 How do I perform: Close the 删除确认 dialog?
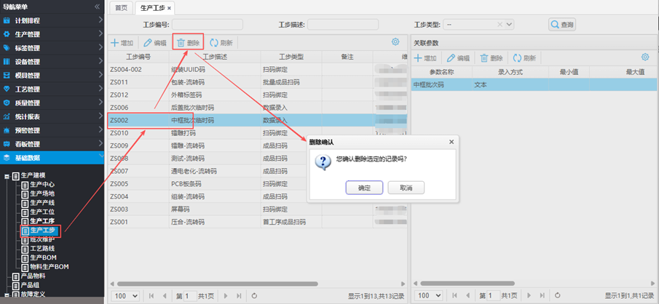pos(451,142)
